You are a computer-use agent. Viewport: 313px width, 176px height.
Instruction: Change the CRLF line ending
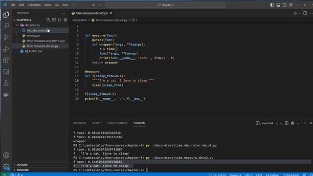(x=259, y=175)
